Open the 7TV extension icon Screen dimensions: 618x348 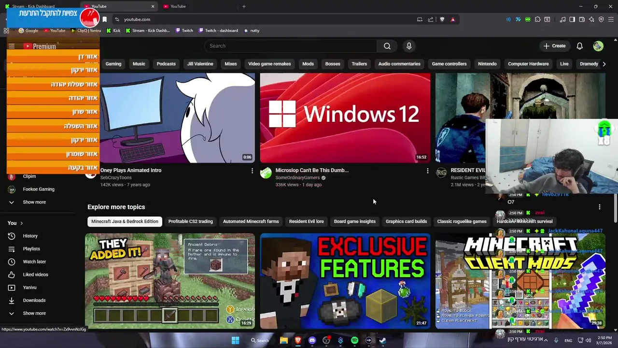click(x=518, y=19)
